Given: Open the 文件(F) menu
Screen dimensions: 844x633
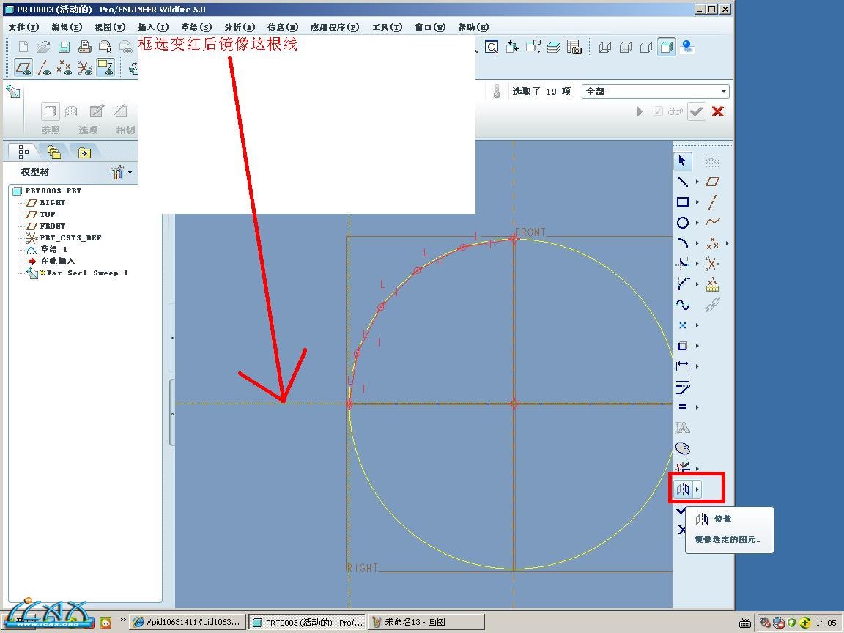Looking at the screenshot, I should (23, 27).
